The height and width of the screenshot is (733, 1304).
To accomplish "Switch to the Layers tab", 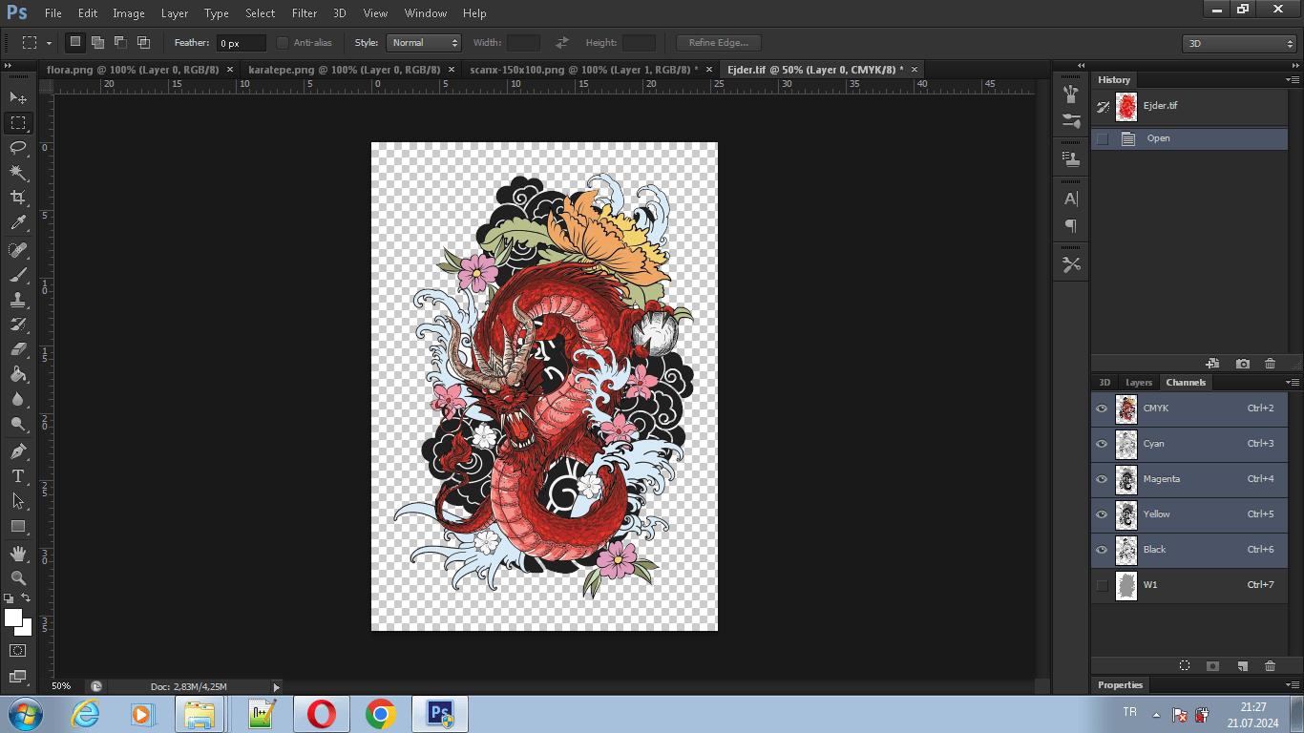I will (x=1139, y=382).
